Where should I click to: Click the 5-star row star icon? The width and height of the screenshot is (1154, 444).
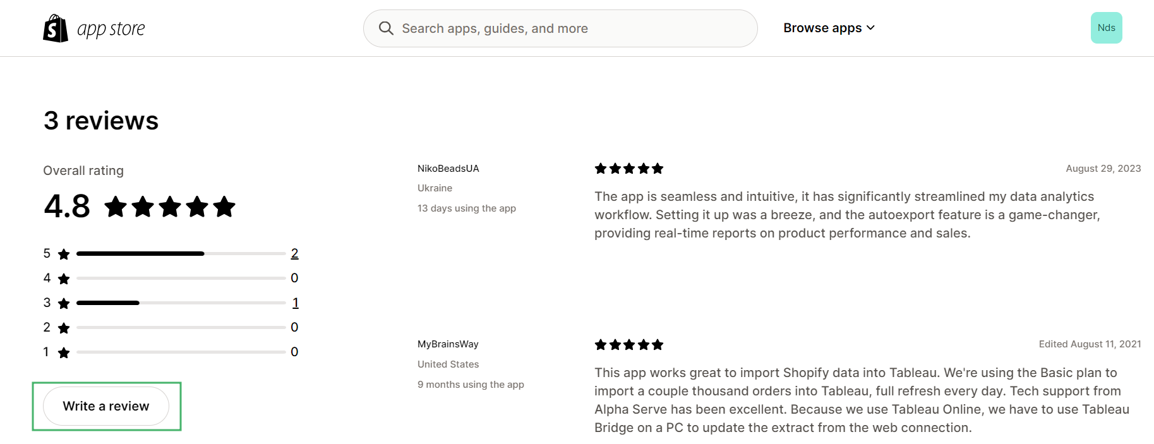click(64, 254)
